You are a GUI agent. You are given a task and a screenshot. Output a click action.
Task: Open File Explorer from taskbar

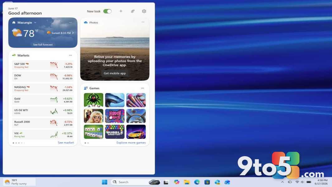click(187, 182)
